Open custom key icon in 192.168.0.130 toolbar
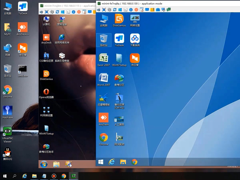Image resolution: width=240 pixels, height=180 pixels. (x=125, y=10)
